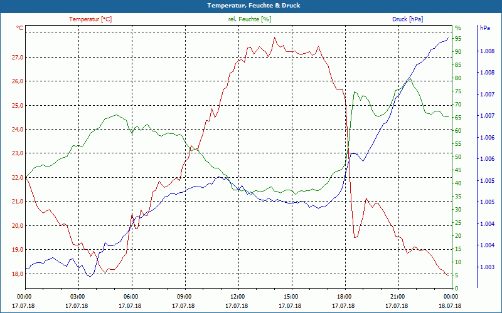Click the "26,0" temperature axis label
The image size is (502, 313).
(18, 81)
